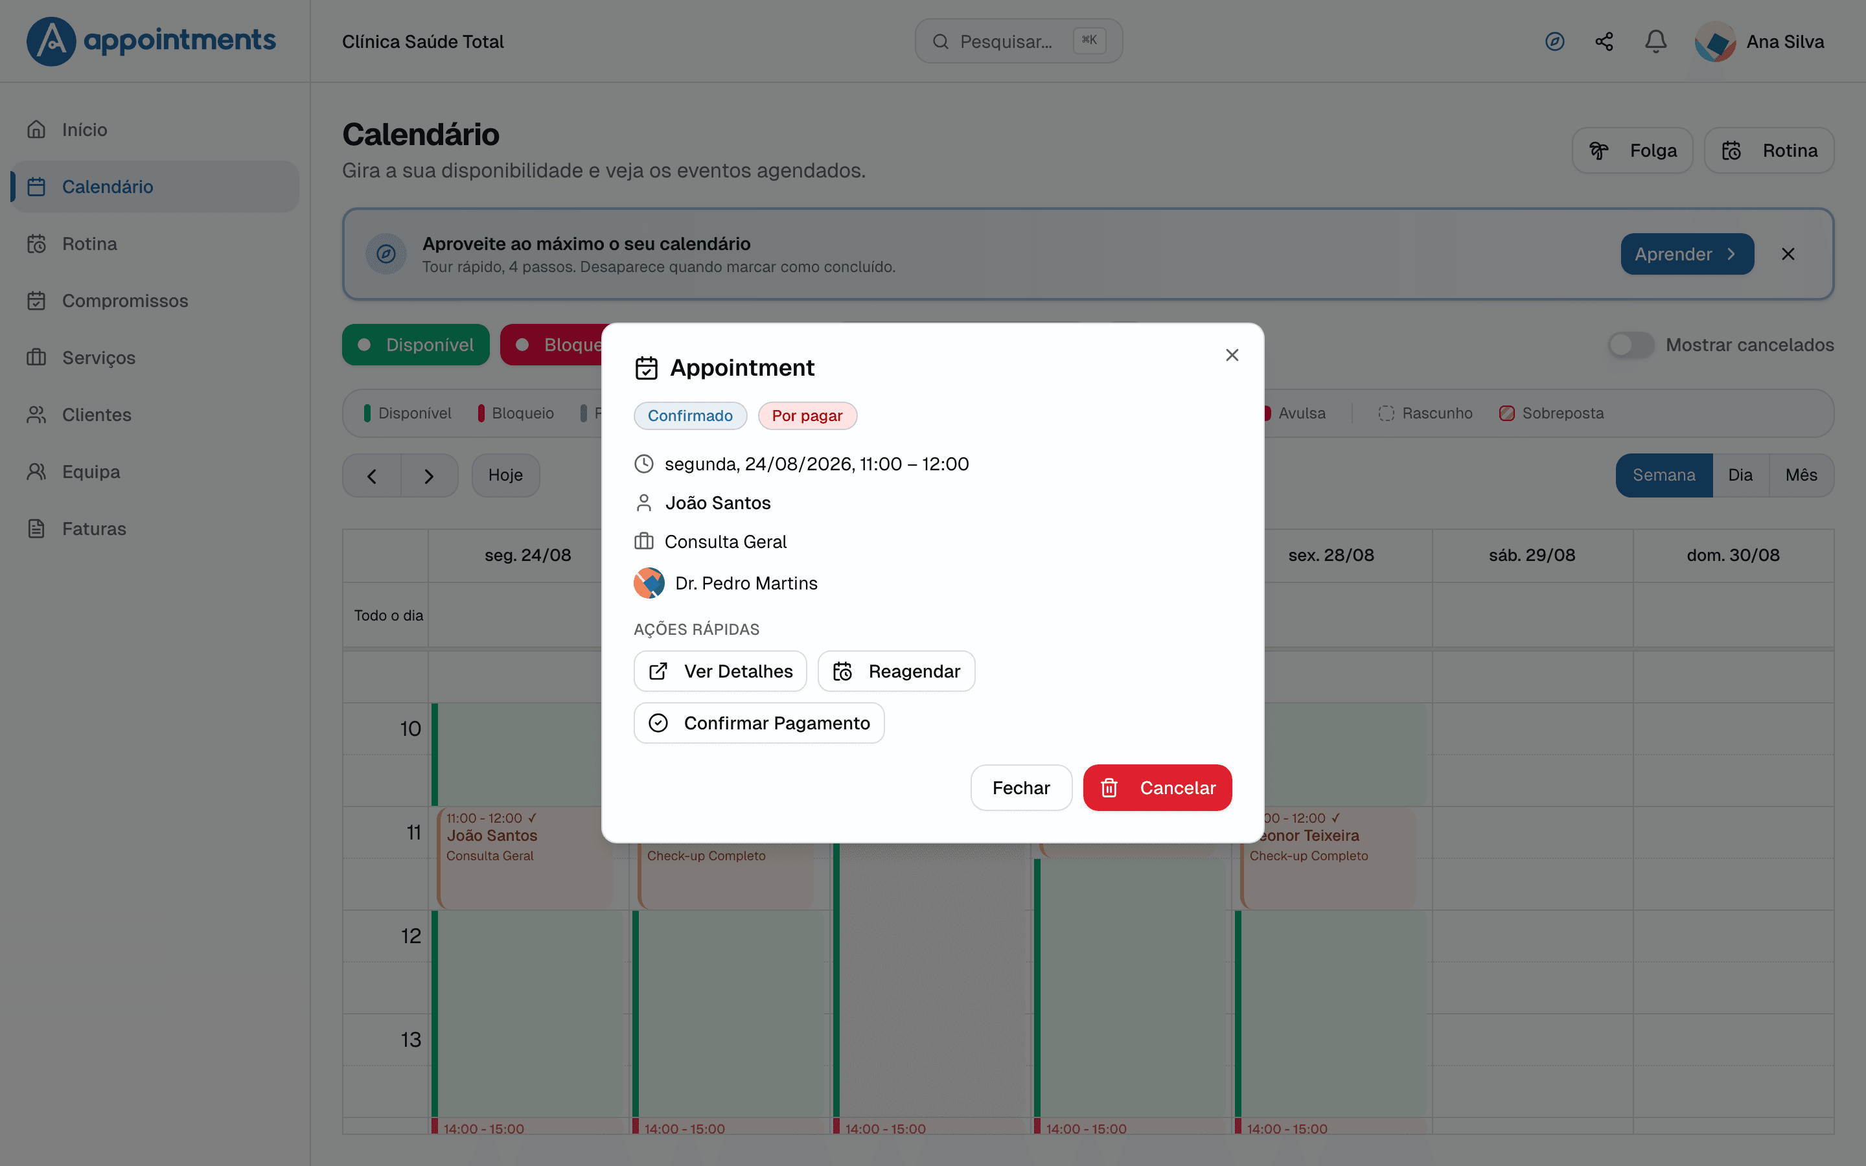Open Faturas in the sidebar
Image resolution: width=1866 pixels, height=1166 pixels.
(x=154, y=529)
